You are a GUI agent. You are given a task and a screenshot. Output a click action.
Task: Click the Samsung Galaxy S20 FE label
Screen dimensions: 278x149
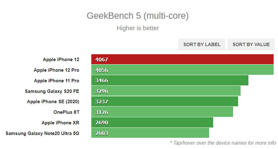point(52,91)
